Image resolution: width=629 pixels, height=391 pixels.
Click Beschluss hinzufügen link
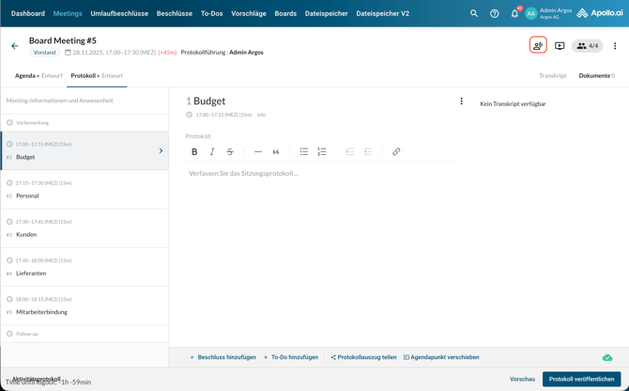(x=223, y=357)
